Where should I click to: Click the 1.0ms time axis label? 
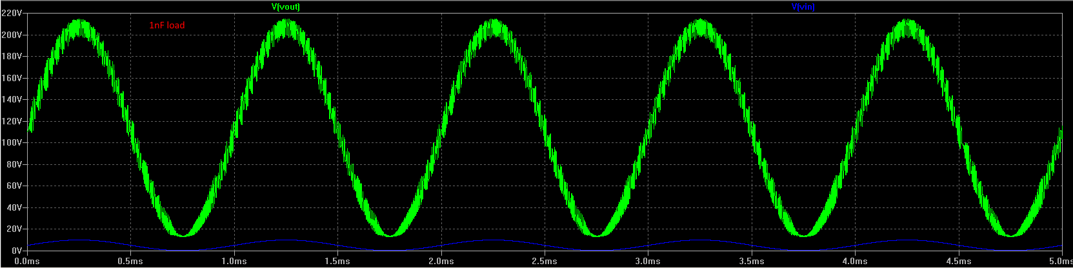(234, 261)
